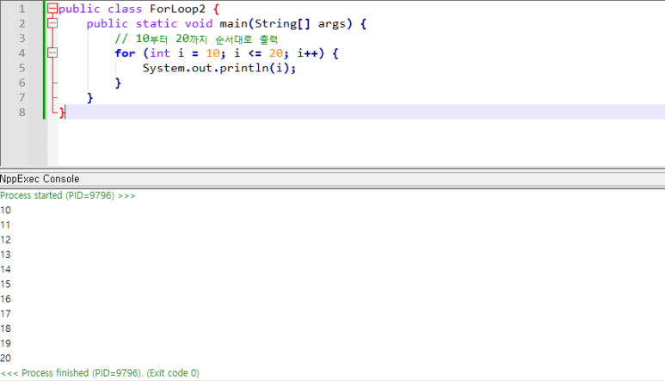Click console output line 14
Image resolution: width=665 pixels, height=381 pixels.
(5, 269)
